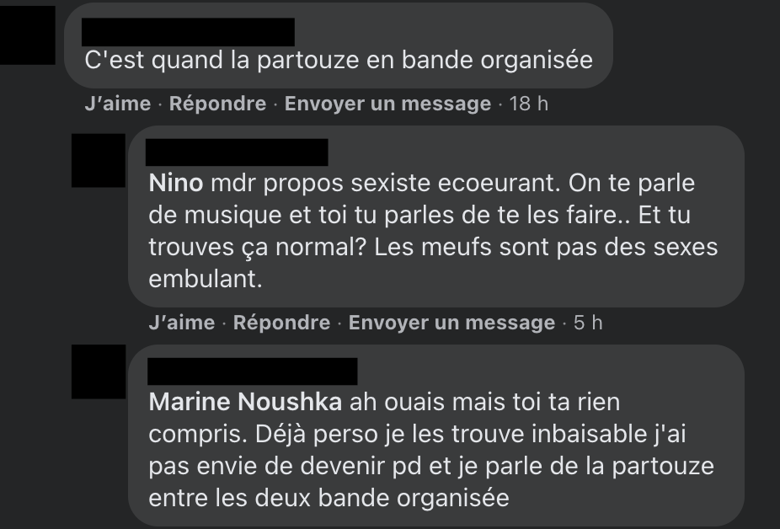Open the Nino mention profile link
The height and width of the screenshot is (529, 780).
[174, 183]
